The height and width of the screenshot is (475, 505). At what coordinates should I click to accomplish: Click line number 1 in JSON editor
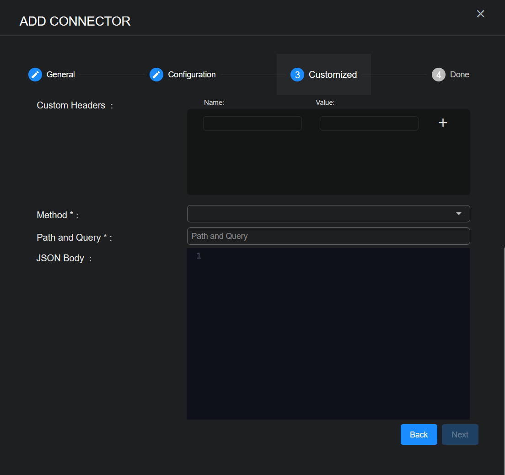199,256
